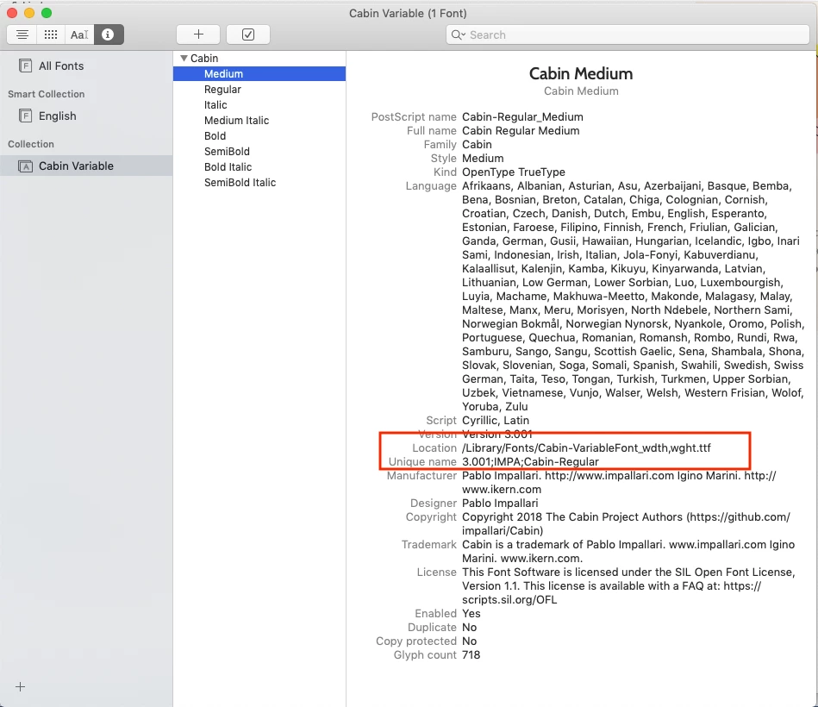Viewport: 818px width, 707px height.
Task: Click window title Cabin Variable (1 Font)
Action: (408, 13)
